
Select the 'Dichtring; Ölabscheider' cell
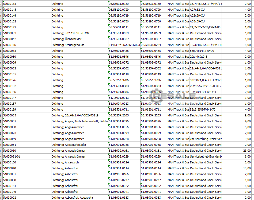click(x=79, y=39)
